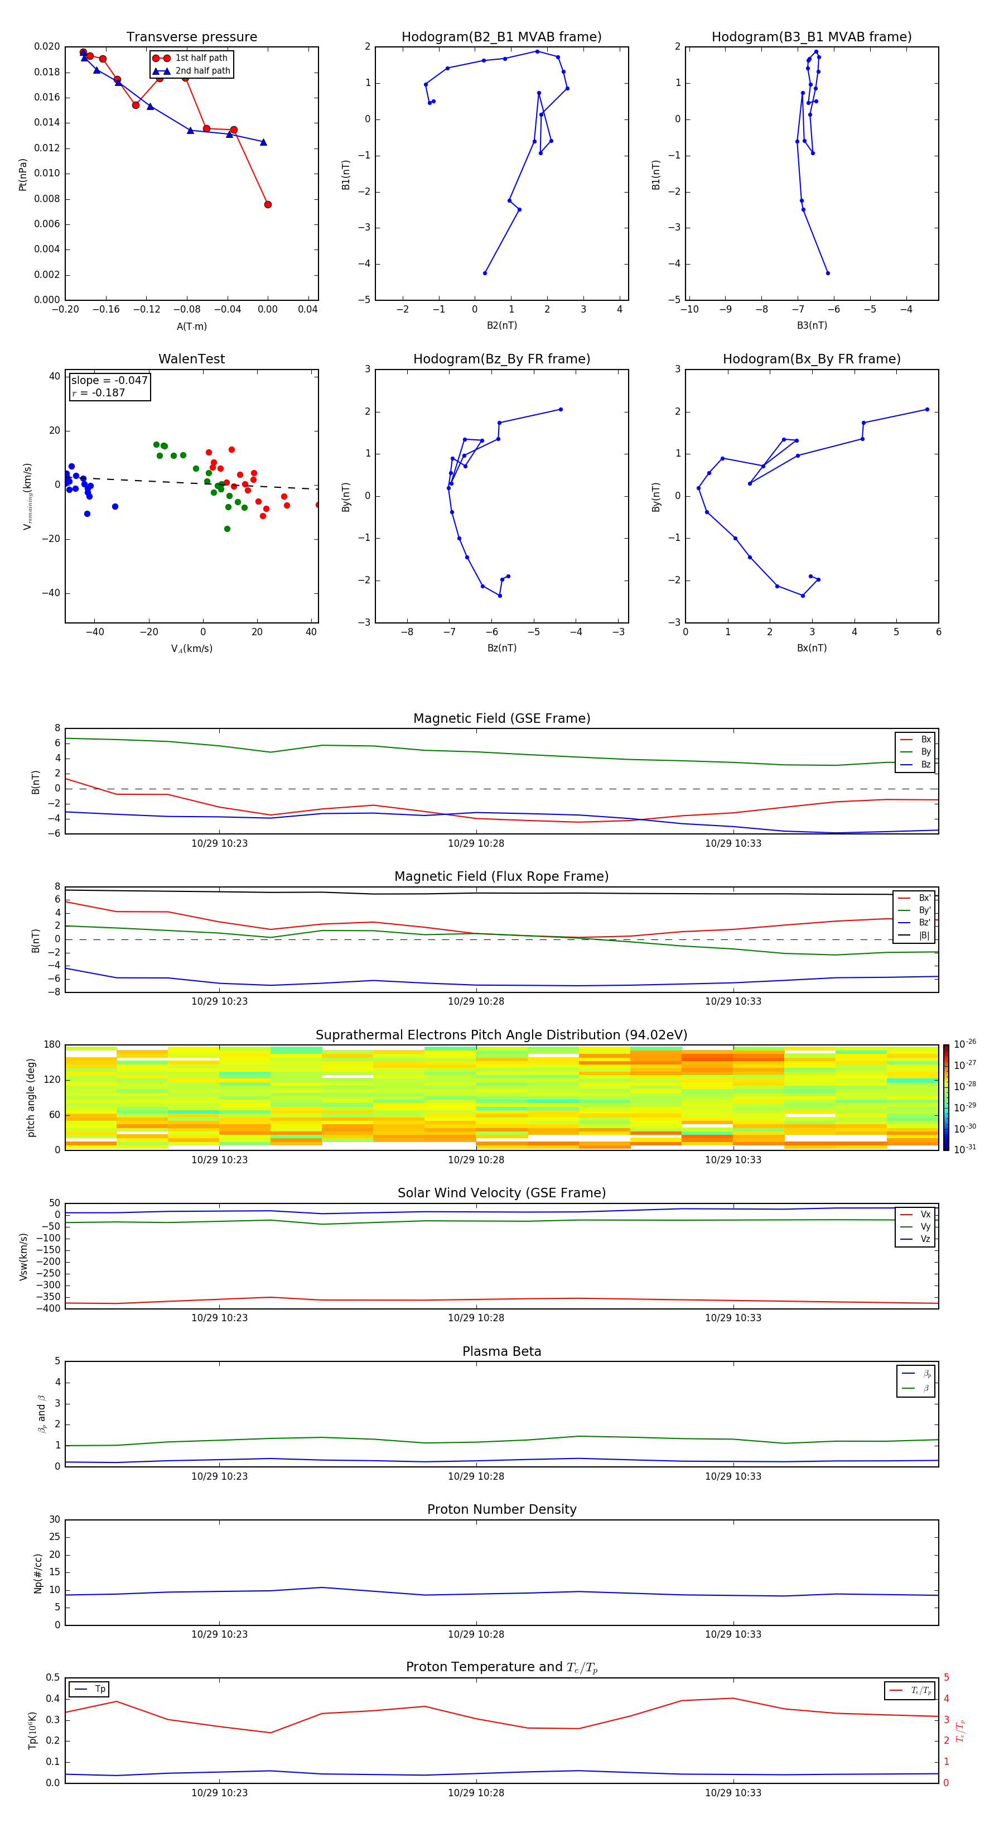Click the last blue triangle in Transverse pressure
This screenshot has height=1842, width=1004.
click(264, 142)
